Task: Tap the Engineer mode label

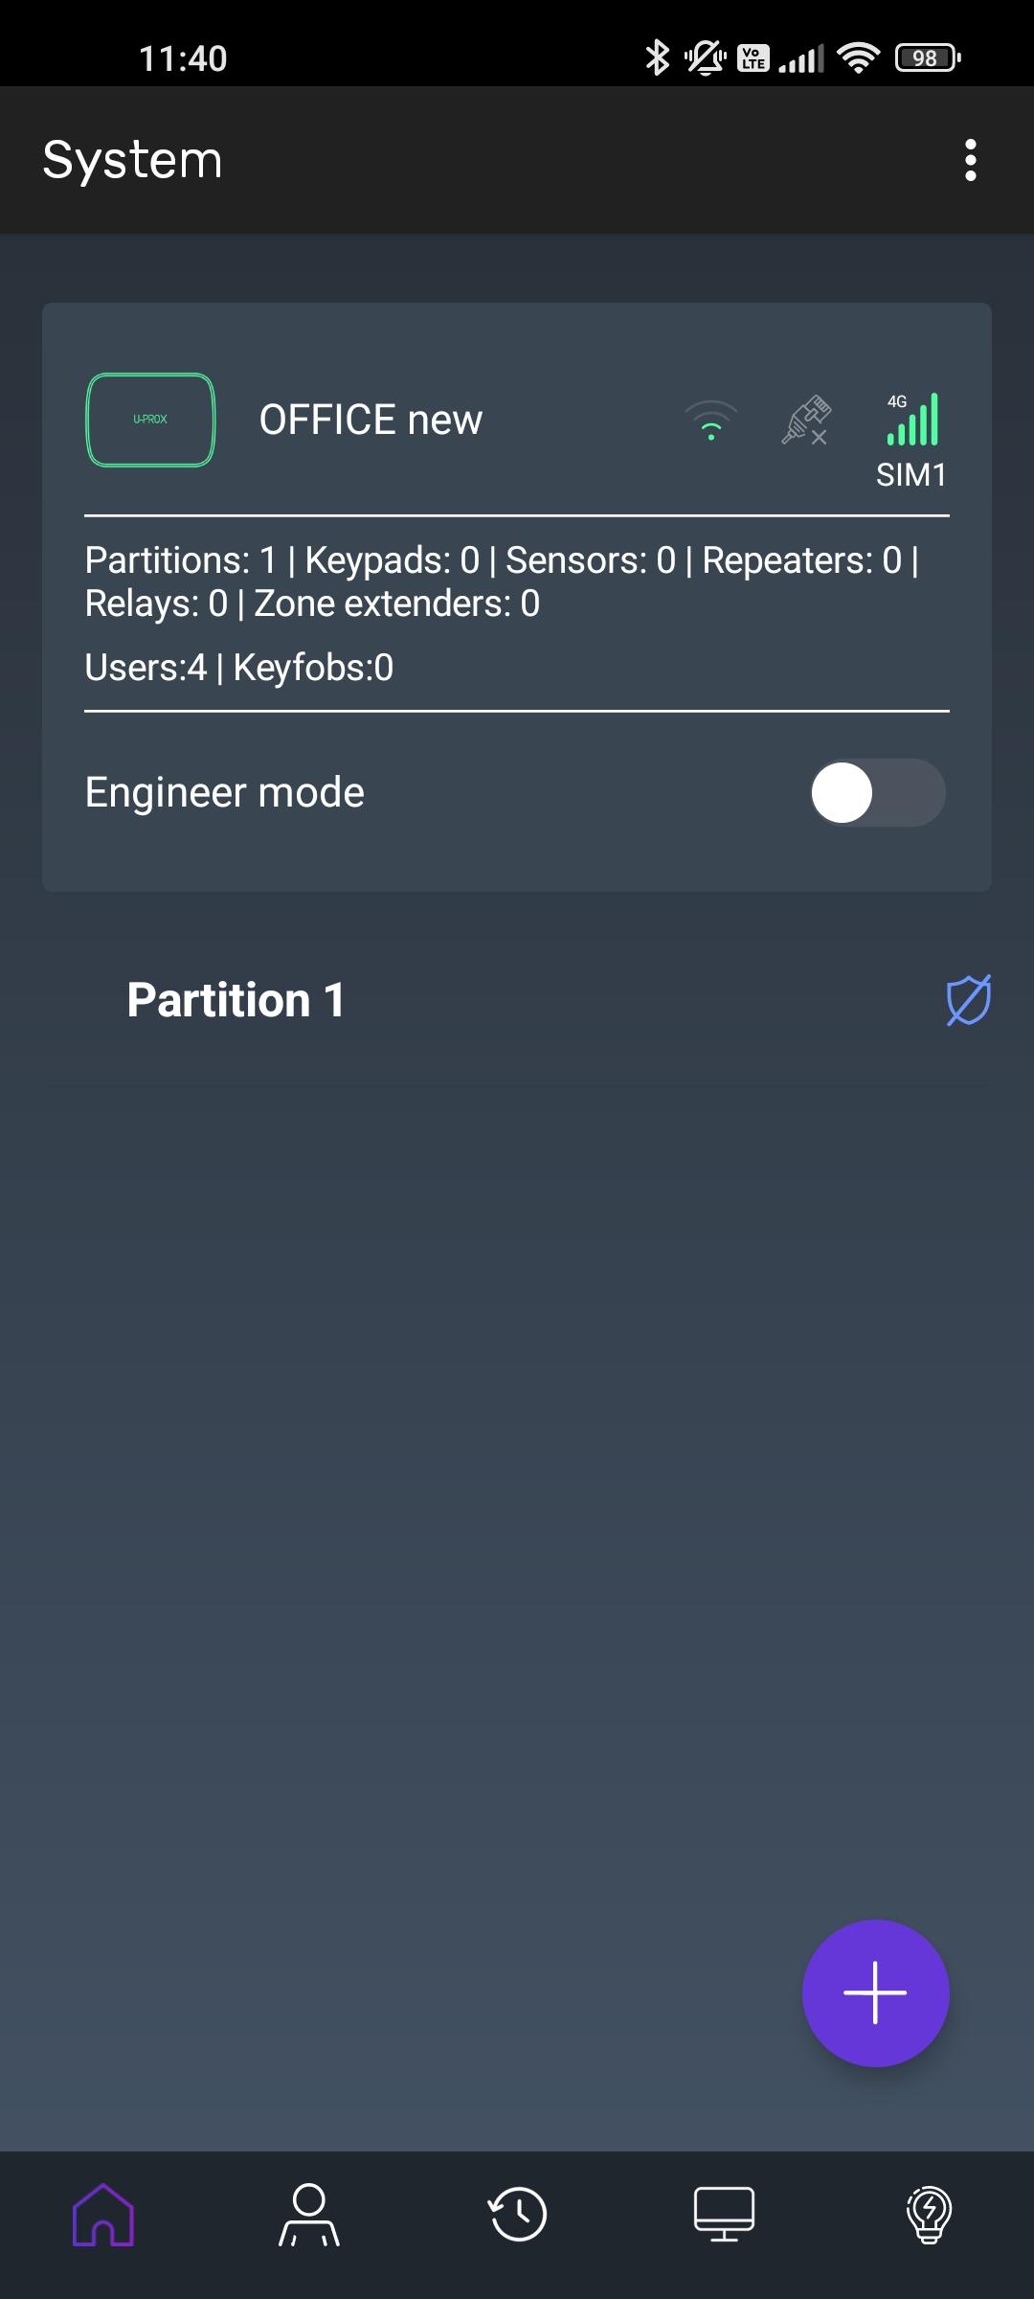Action: 225,792
